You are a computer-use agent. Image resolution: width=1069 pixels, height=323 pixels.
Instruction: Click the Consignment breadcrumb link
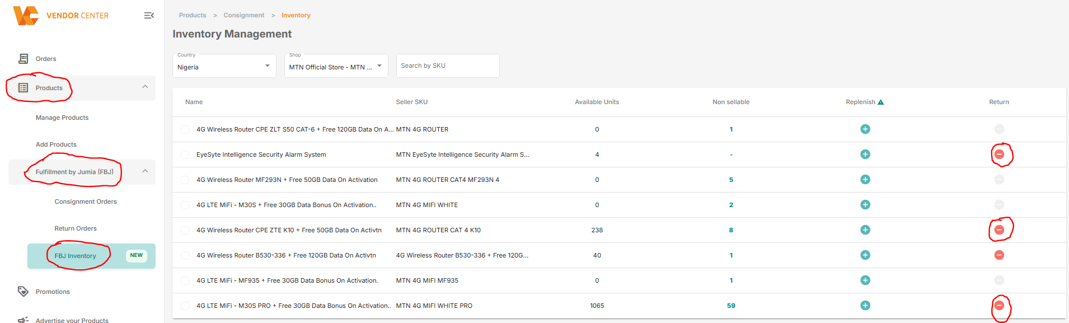tap(244, 15)
